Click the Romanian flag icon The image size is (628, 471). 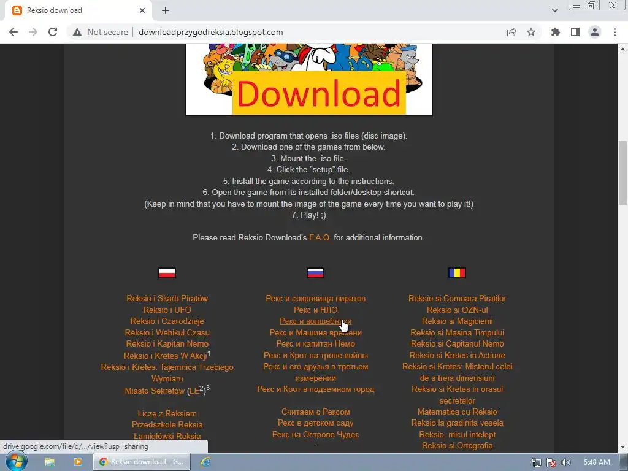click(457, 273)
